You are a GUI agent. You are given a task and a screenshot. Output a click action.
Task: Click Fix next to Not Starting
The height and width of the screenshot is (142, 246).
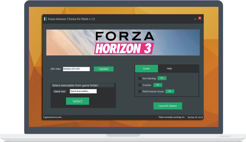(162, 78)
